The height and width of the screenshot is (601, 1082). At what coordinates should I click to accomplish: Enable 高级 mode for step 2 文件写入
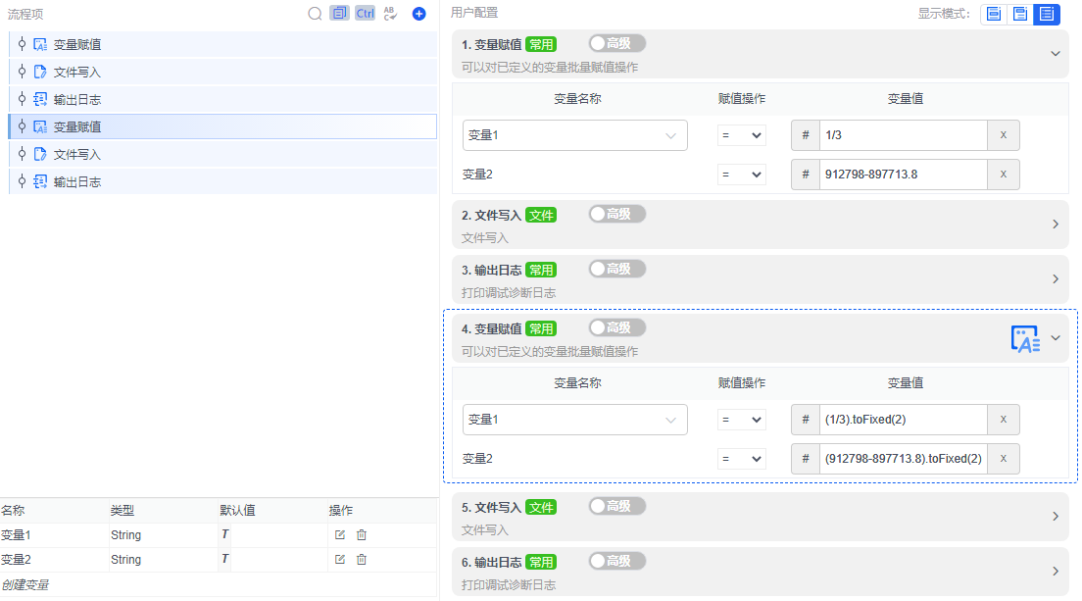tap(616, 213)
